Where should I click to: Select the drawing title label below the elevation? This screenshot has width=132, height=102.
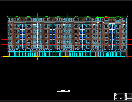click(63, 90)
